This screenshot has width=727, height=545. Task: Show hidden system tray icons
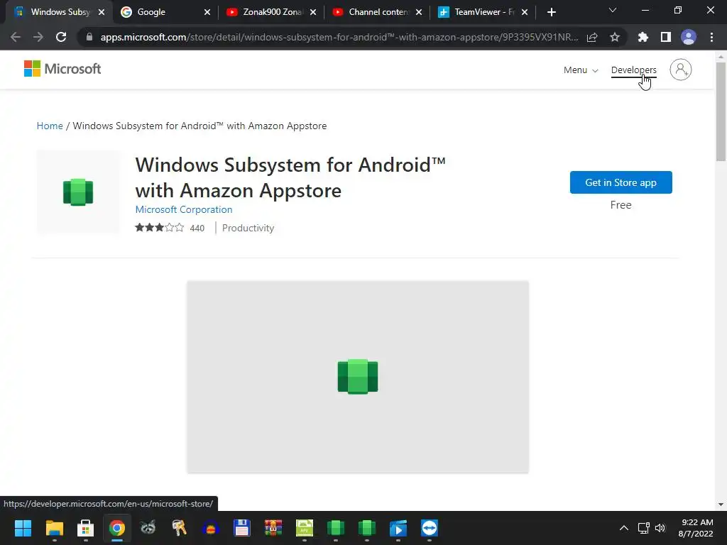click(624, 528)
